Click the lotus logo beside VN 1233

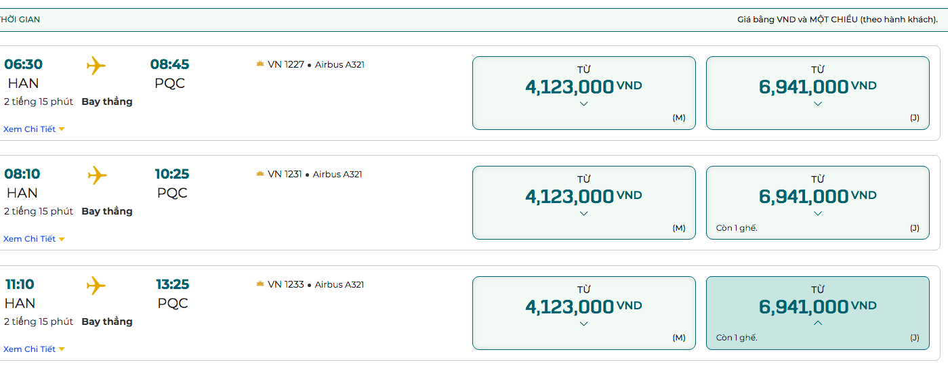pos(260,284)
